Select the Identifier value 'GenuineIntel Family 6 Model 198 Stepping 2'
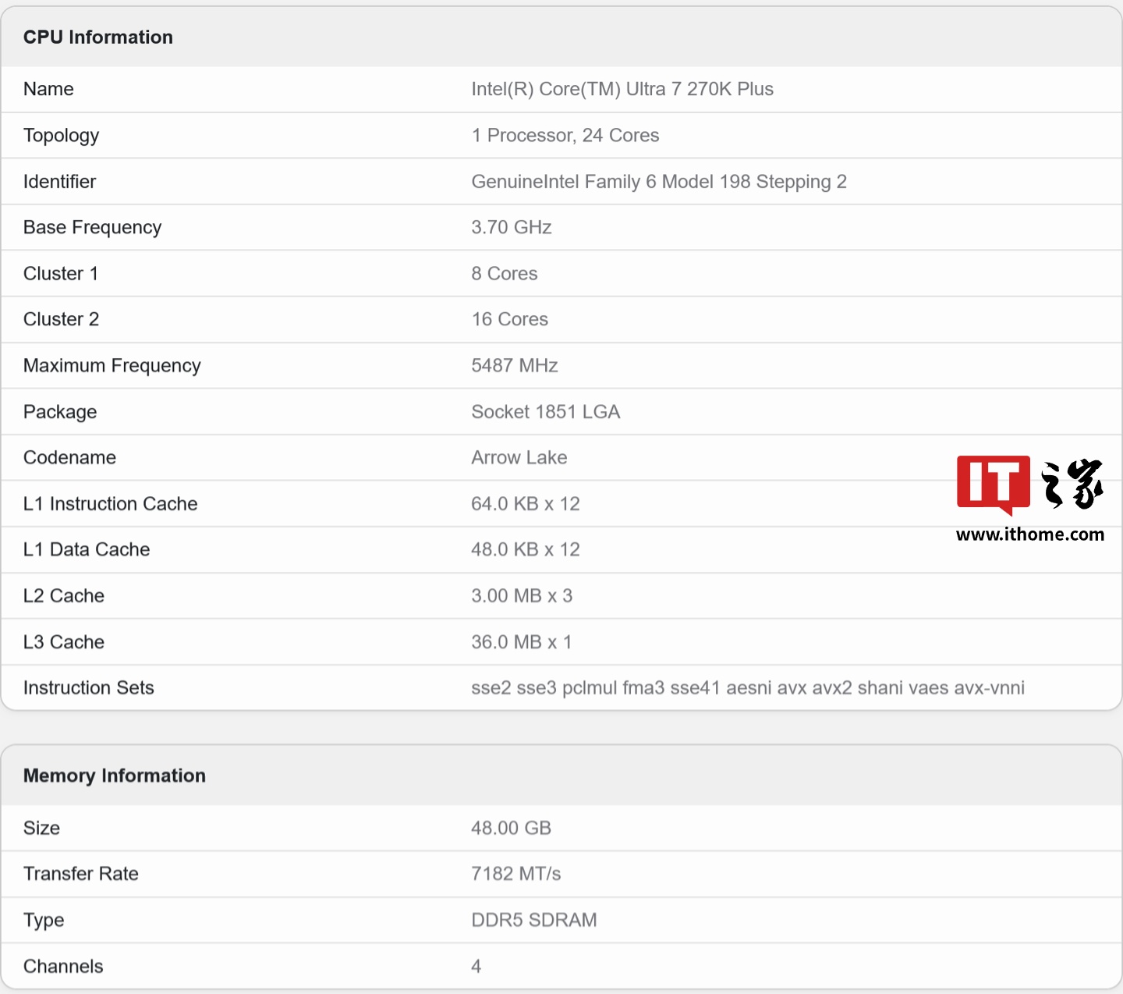The height and width of the screenshot is (994, 1123). point(659,182)
